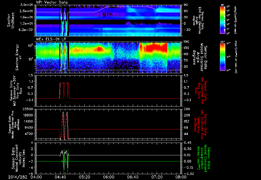Click the NF color scale bar

pyautogui.click(x=223, y=20)
